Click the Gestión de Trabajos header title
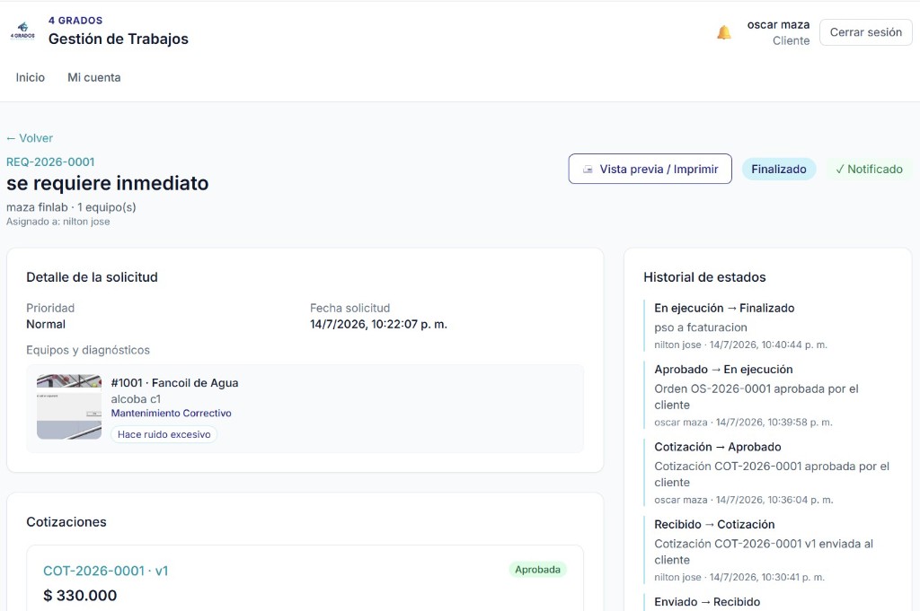The height and width of the screenshot is (611, 920). 118,39
